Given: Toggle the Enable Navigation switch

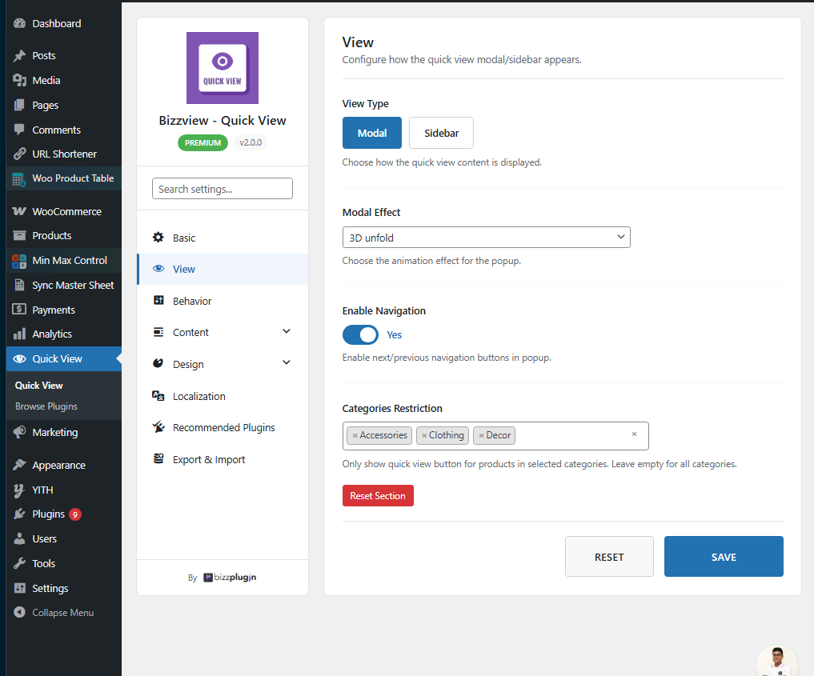Looking at the screenshot, I should (x=360, y=334).
